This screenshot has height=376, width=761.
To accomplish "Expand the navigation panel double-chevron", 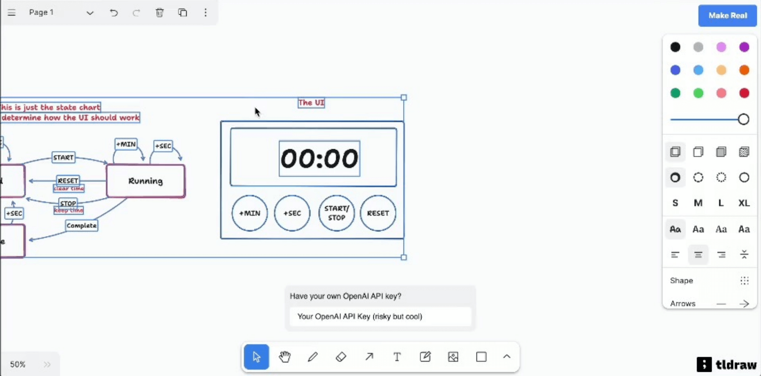I will [47, 364].
